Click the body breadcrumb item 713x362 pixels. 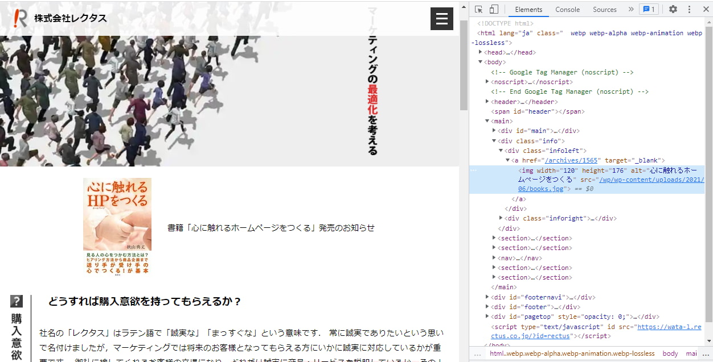pyautogui.click(x=670, y=353)
